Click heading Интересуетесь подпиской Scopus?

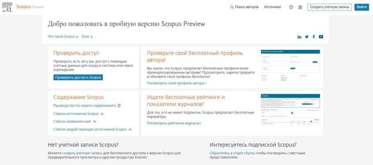click(x=253, y=145)
